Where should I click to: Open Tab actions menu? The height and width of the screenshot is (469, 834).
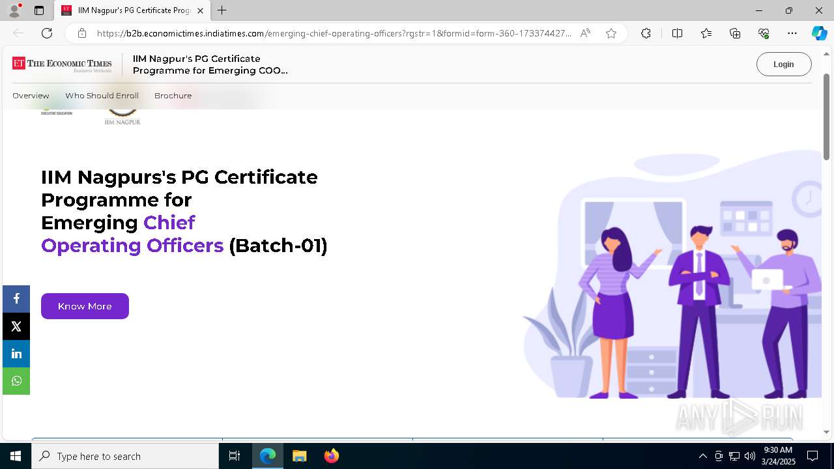[39, 10]
